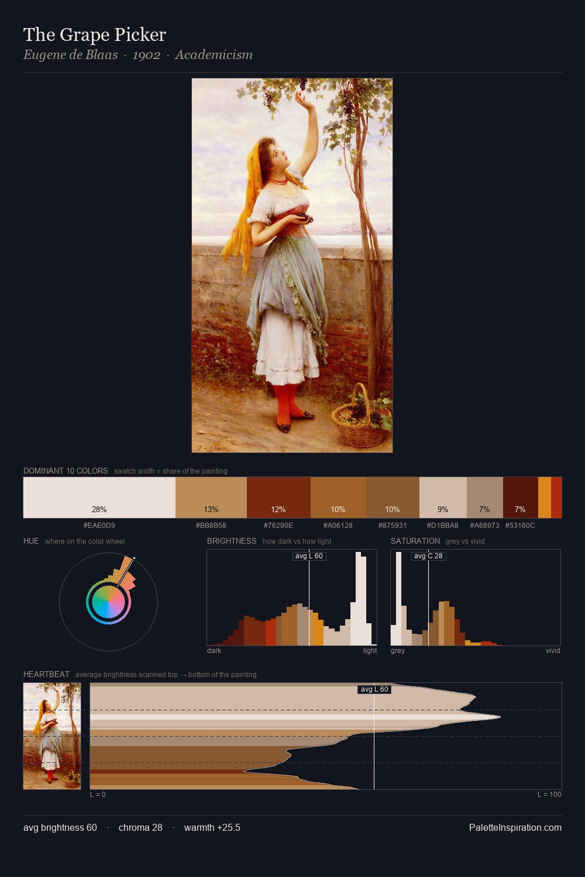This screenshot has height=877, width=585.
Task: Select the 12% dark red swatch #76290E
Action: 278,498
